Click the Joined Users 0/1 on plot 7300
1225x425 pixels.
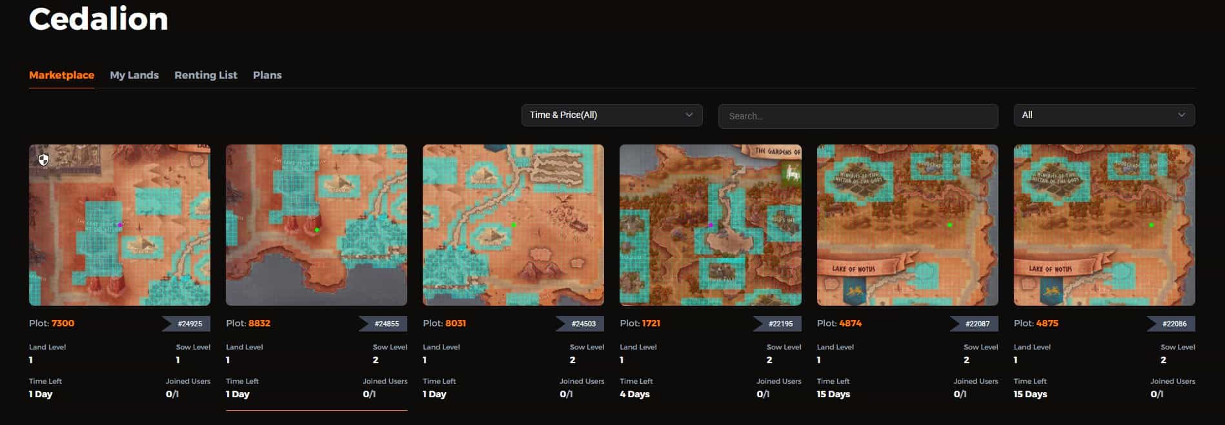click(x=172, y=394)
